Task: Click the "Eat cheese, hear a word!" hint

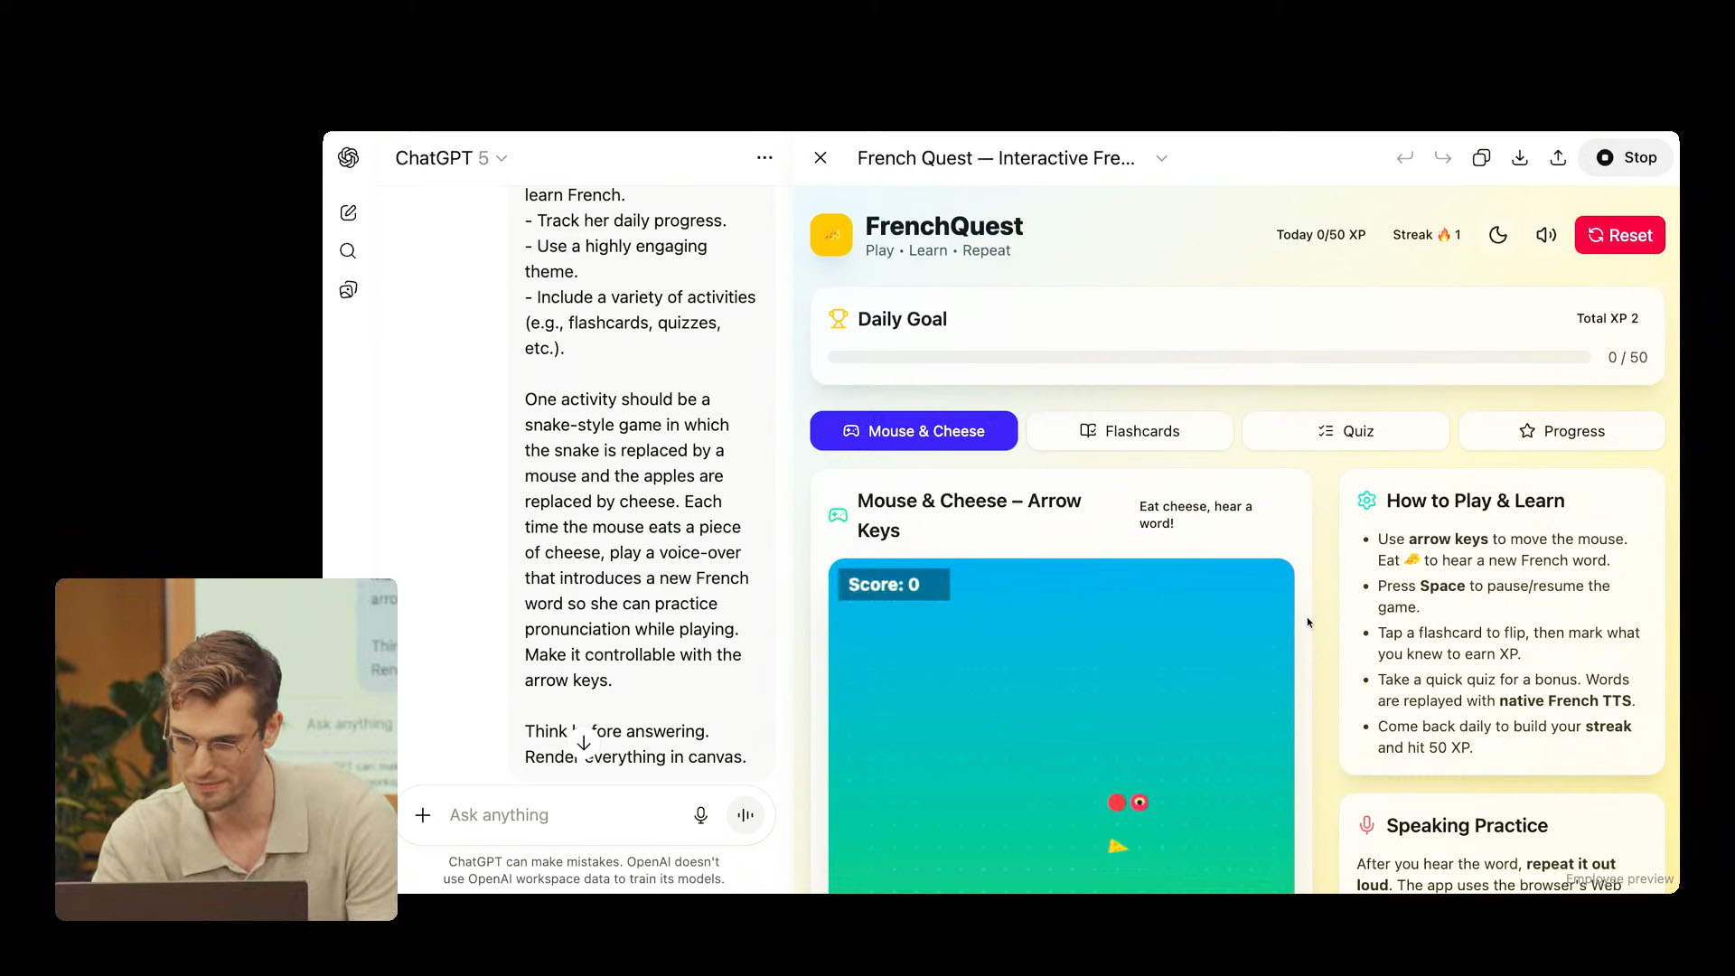Action: click(x=1196, y=515)
